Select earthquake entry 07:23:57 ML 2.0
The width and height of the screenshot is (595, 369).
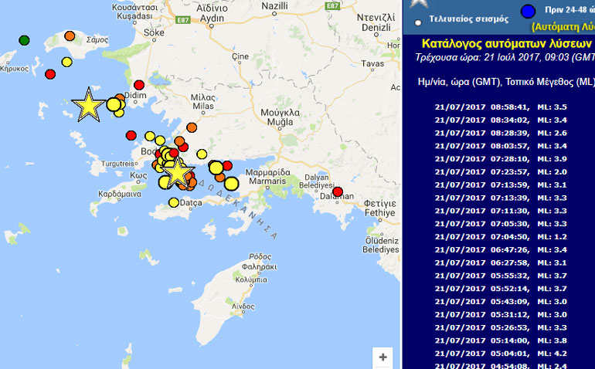pyautogui.click(x=501, y=172)
